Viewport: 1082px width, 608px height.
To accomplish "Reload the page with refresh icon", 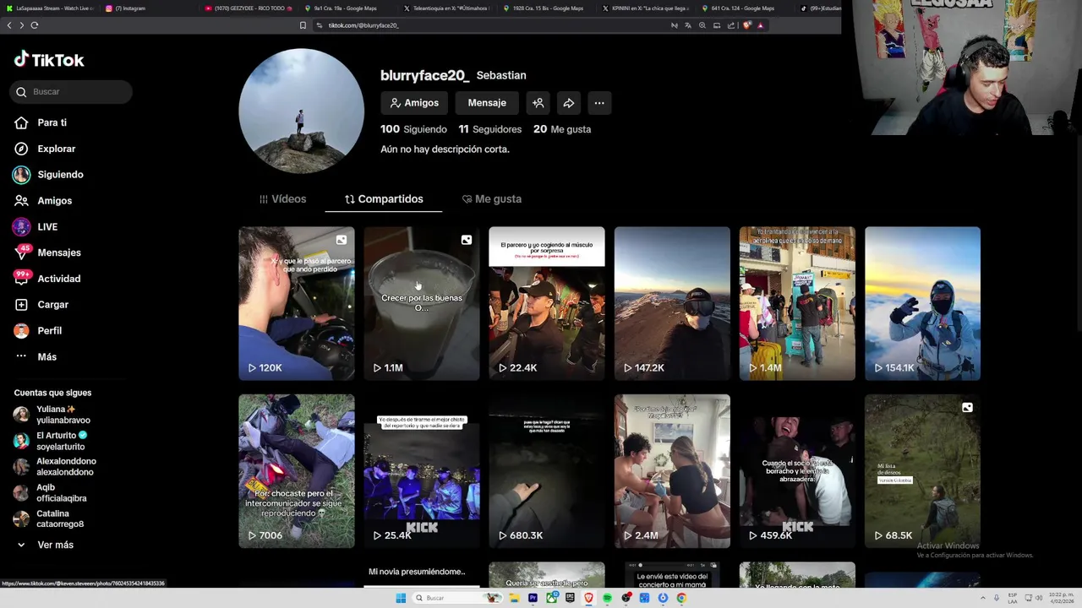I will 35,25.
